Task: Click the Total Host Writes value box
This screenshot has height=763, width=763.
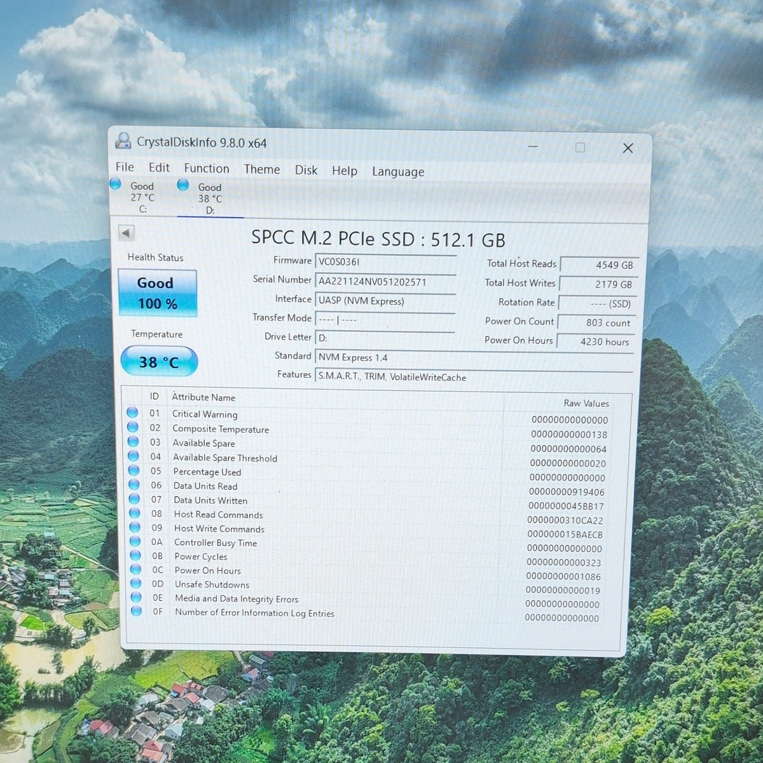Action: coord(598,284)
